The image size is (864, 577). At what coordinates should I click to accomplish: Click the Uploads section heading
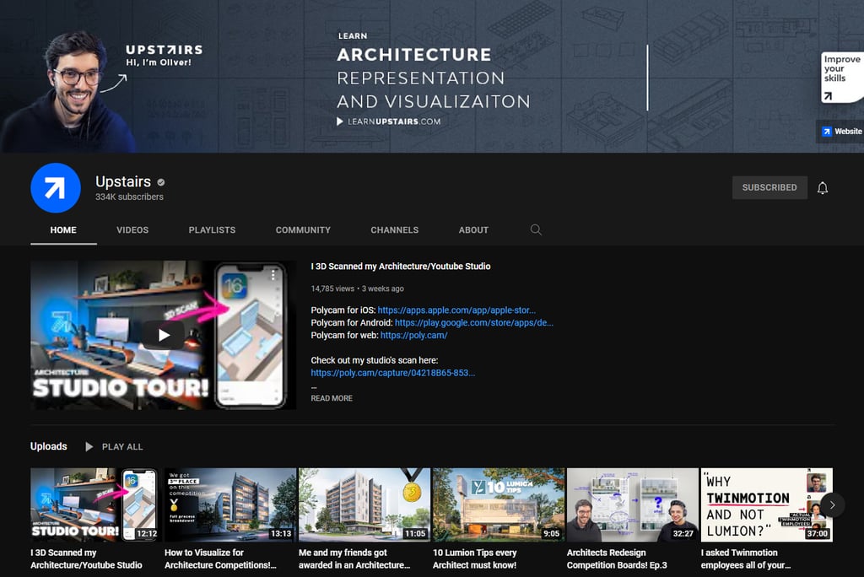[48, 446]
